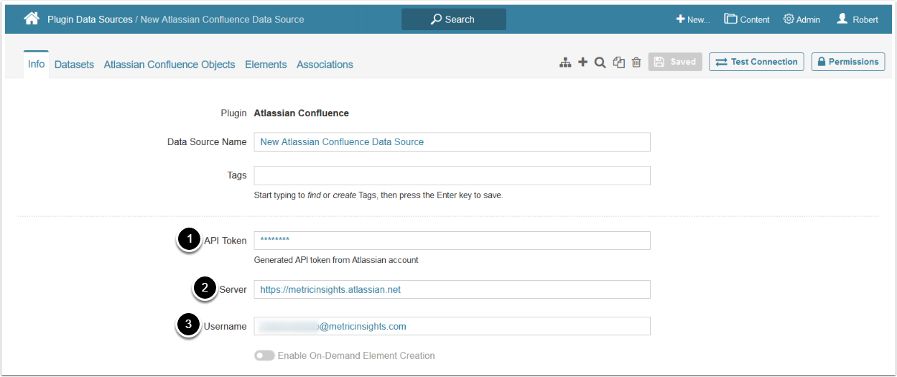
Task: Click the Search box in header
Action: pyautogui.click(x=453, y=19)
